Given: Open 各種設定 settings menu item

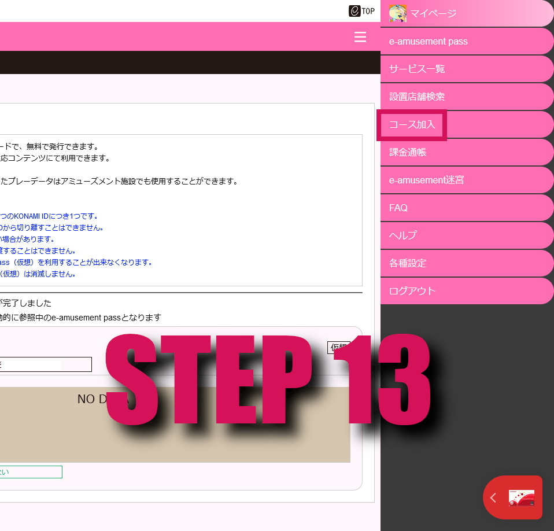Looking at the screenshot, I should coord(408,263).
